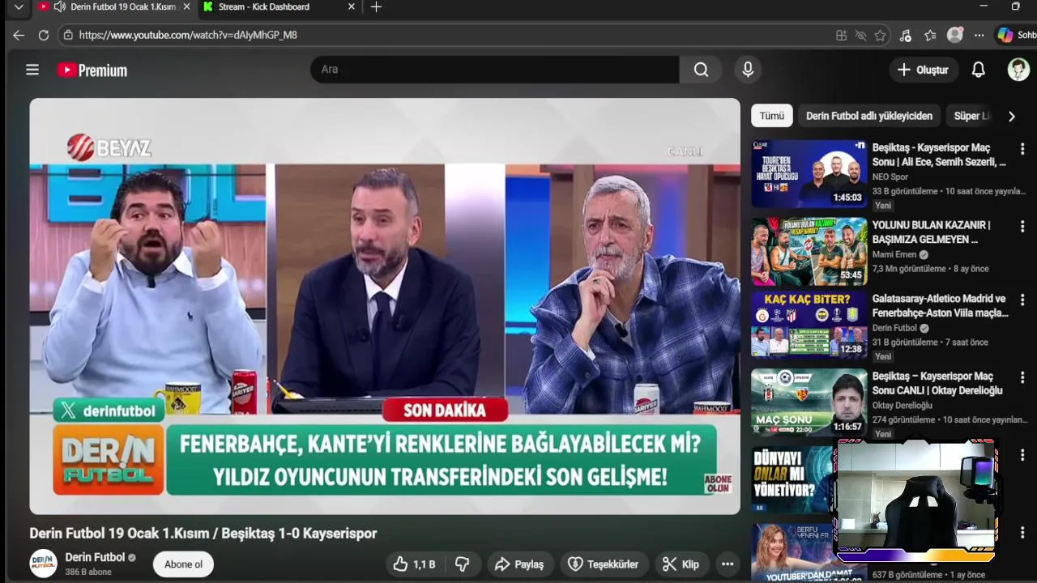Image resolution: width=1037 pixels, height=583 pixels.
Task: Open YOLUNU BULAN KAZANIR video title
Action: pyautogui.click(x=932, y=232)
